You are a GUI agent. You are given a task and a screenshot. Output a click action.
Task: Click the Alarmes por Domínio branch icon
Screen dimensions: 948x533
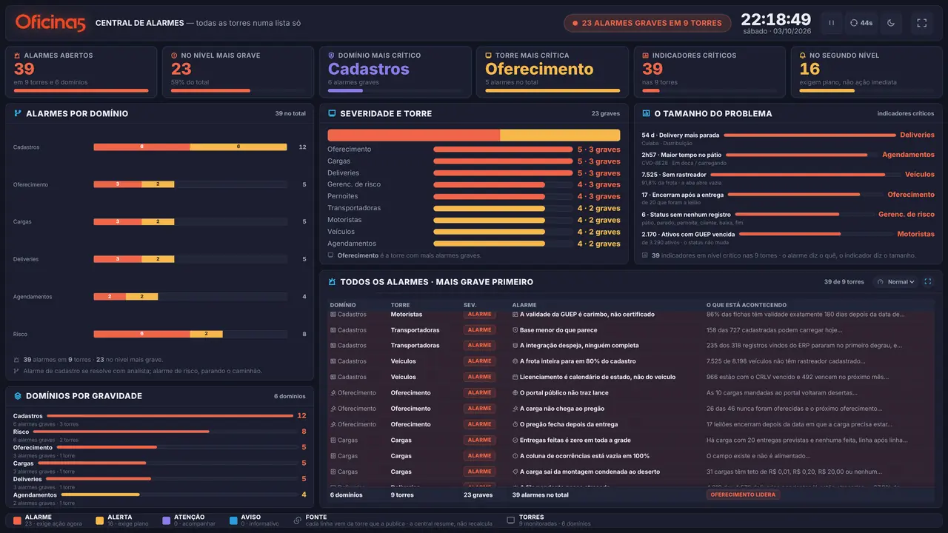pyautogui.click(x=18, y=114)
